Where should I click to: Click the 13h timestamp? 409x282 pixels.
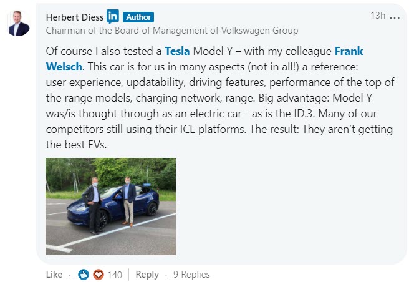click(x=378, y=16)
